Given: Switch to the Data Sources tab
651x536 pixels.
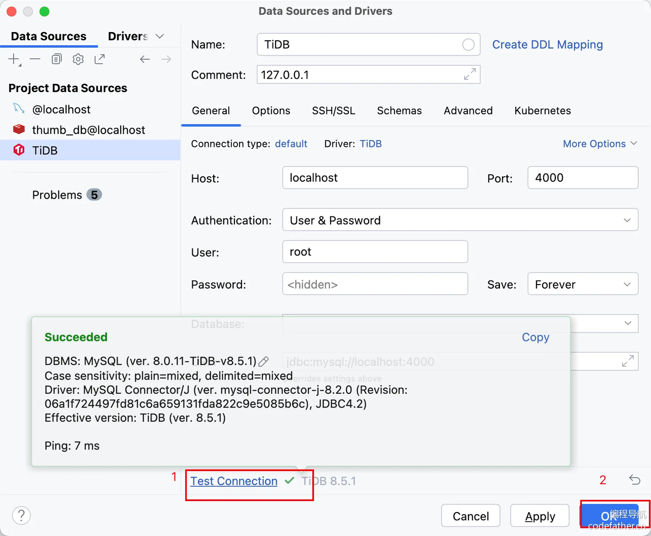Looking at the screenshot, I should [49, 37].
